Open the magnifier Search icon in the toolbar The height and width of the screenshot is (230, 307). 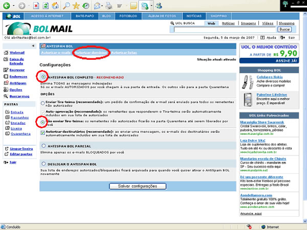[67, 6]
